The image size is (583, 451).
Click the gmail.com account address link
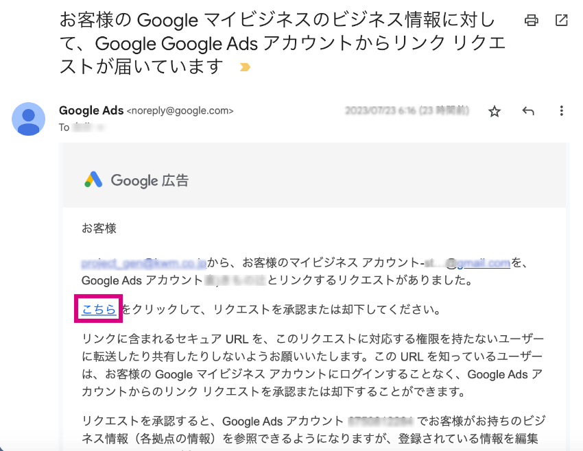click(x=484, y=263)
